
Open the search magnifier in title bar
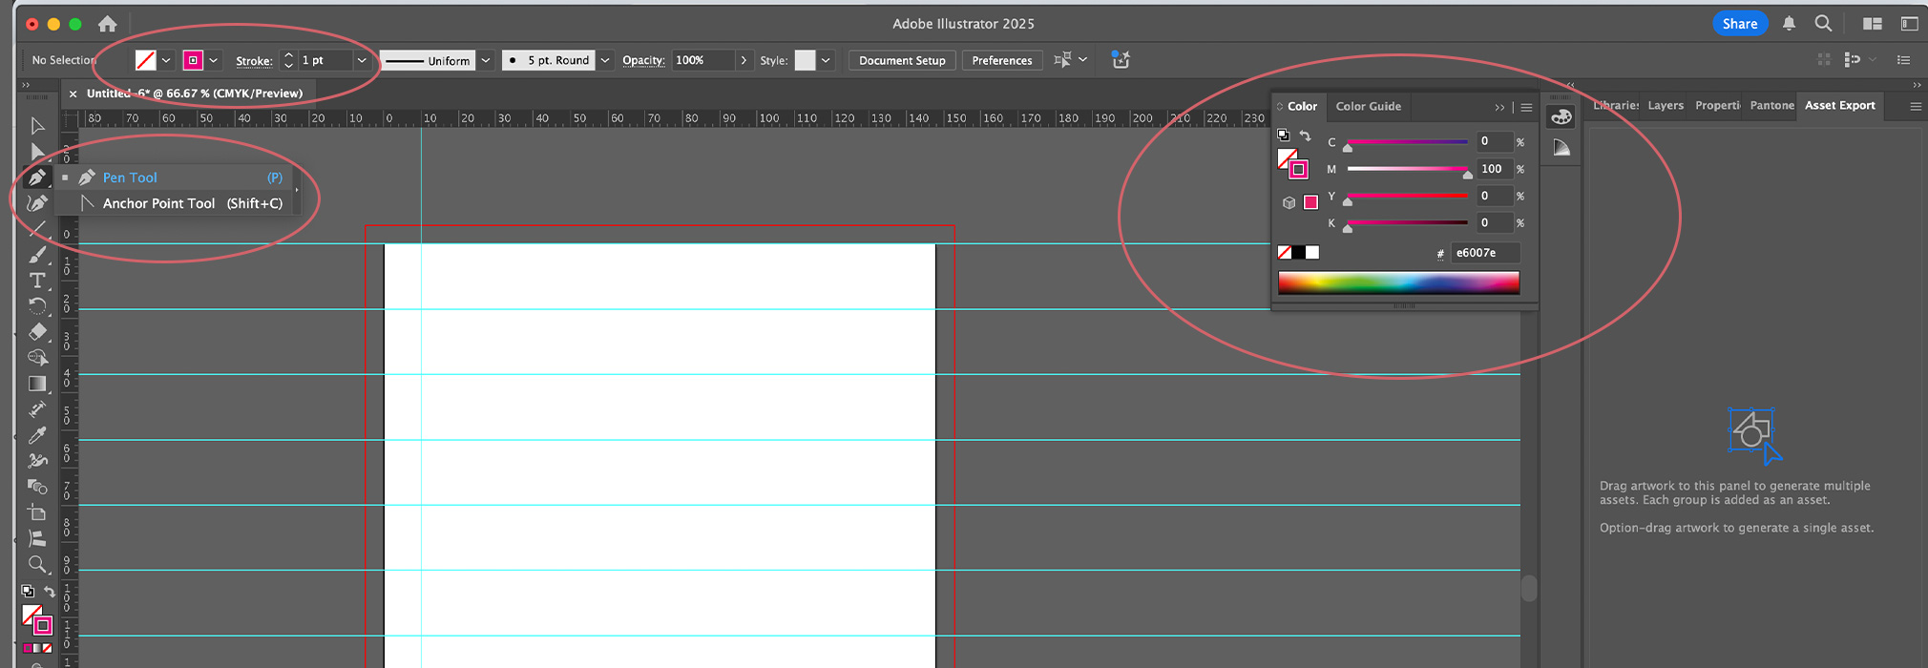pos(1823,24)
